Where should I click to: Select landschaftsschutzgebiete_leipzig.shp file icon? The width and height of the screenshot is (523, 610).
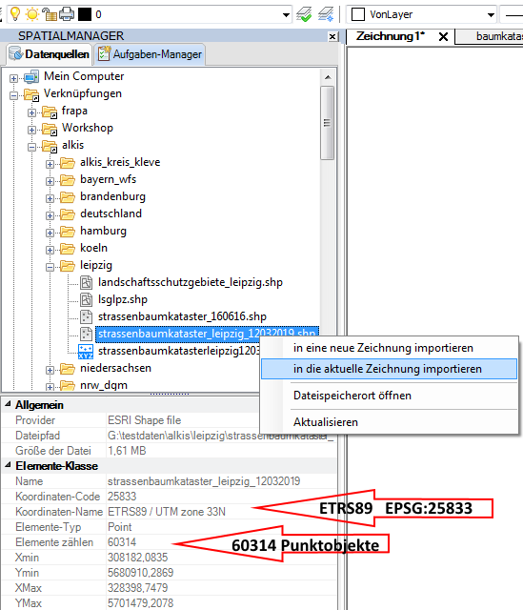(x=86, y=282)
